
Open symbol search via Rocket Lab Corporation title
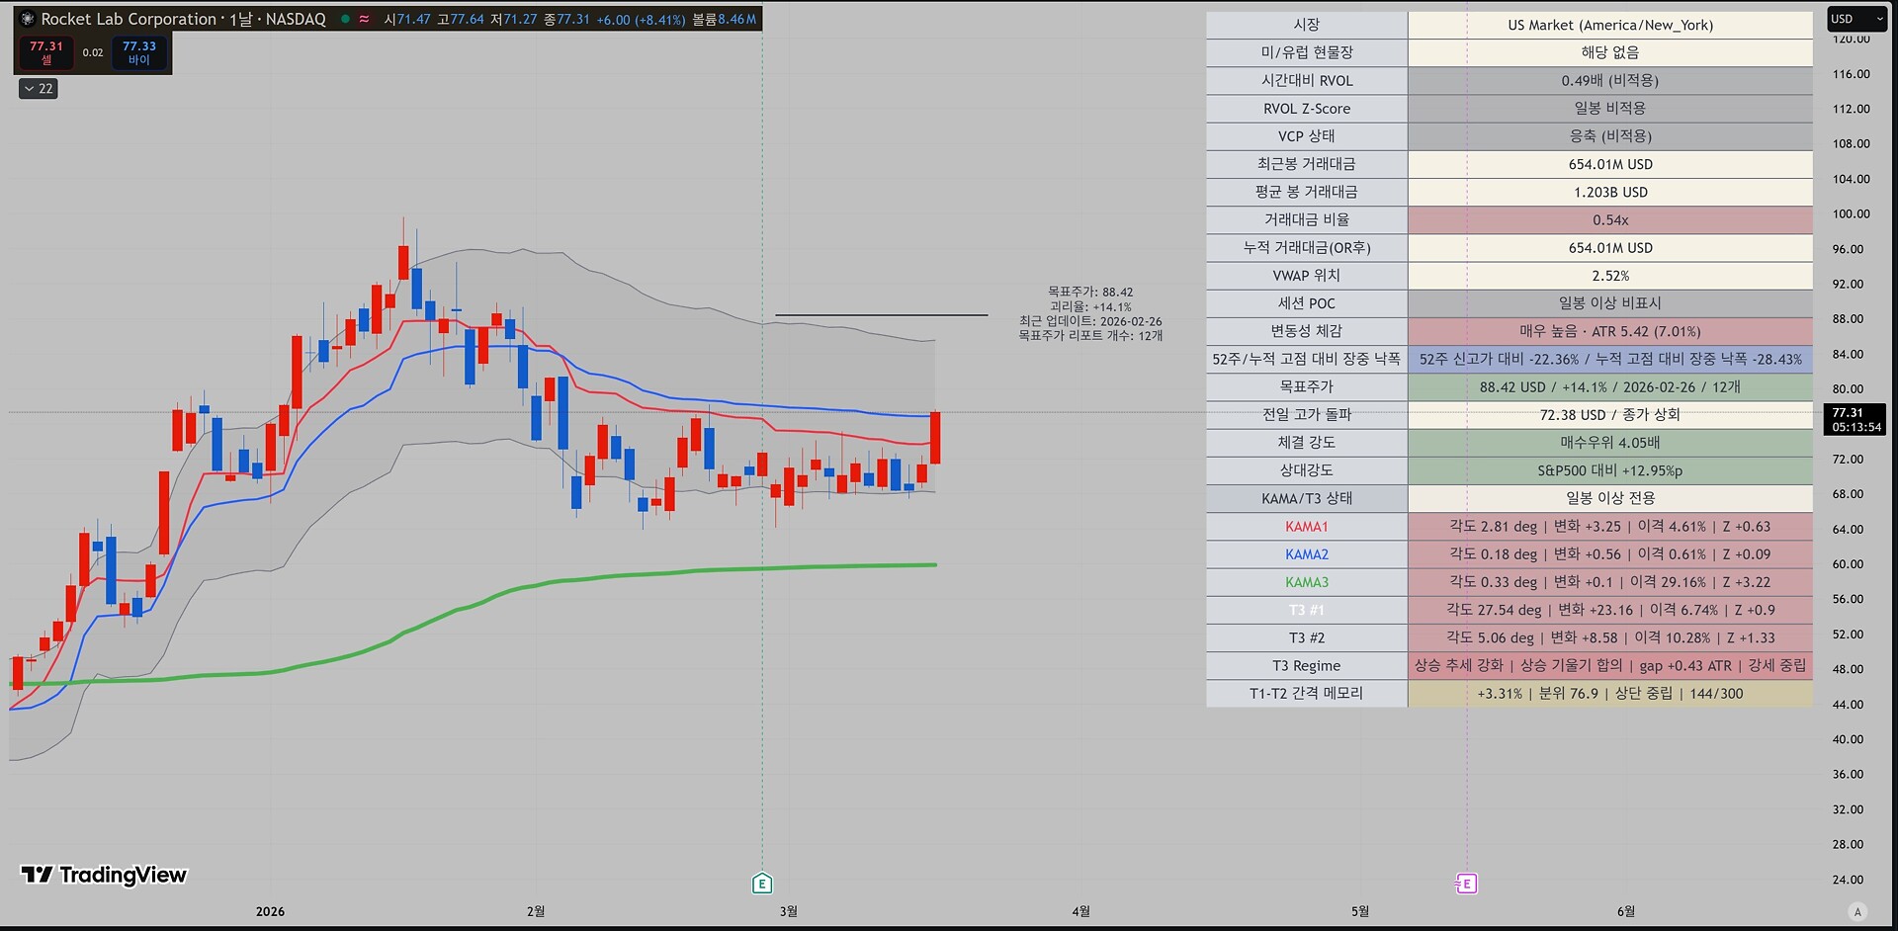point(183,19)
